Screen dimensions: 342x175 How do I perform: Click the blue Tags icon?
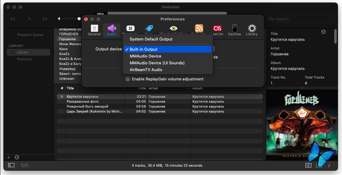(149, 29)
